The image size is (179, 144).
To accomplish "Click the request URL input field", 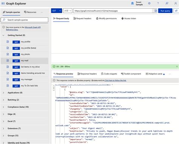I will pos(113,11).
